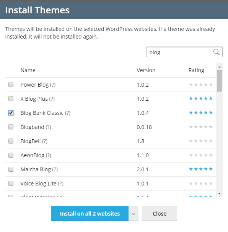Click into the theme search field
The height and width of the screenshot is (232, 228).
[x=179, y=52]
